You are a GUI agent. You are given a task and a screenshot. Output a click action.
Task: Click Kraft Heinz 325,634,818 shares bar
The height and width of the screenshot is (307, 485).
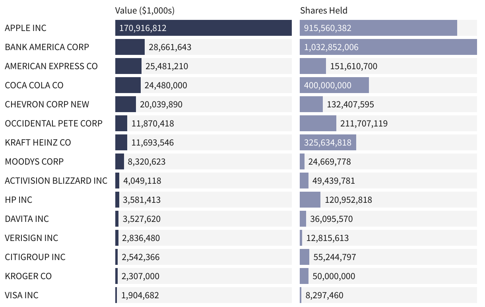[328, 142]
